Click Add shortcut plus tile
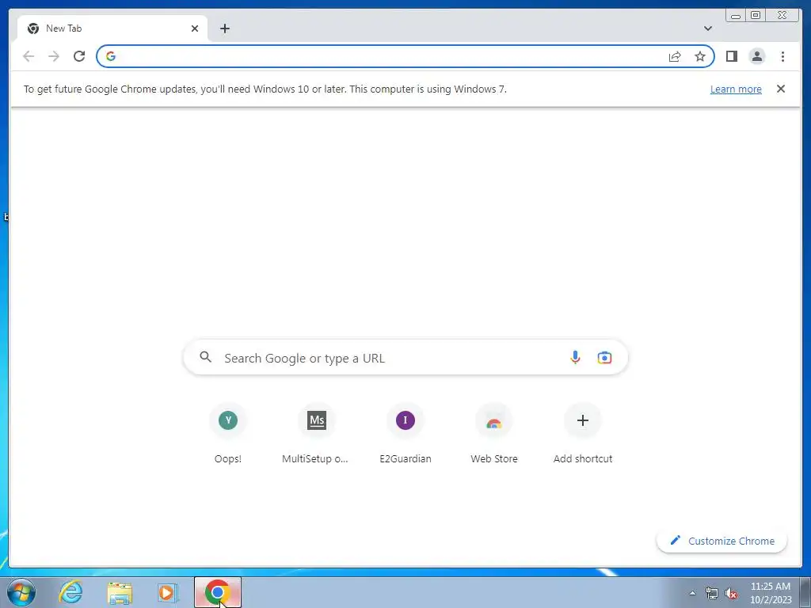811x608 pixels. [583, 433]
